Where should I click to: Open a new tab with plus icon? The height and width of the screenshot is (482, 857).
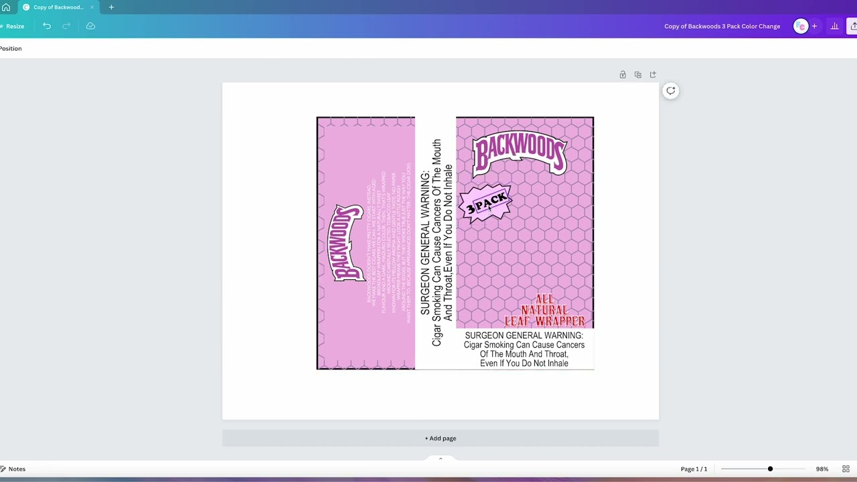point(111,7)
